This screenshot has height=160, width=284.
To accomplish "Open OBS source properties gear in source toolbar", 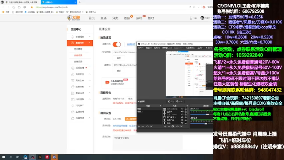I will [x=173, y=127].
